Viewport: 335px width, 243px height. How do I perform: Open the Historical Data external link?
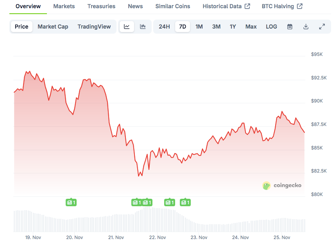(x=226, y=6)
